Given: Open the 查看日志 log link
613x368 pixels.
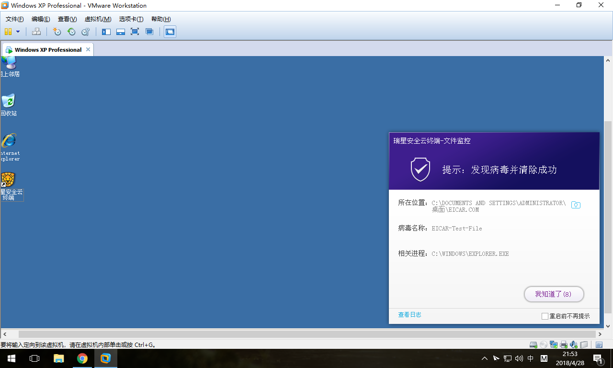Looking at the screenshot, I should 409,315.
